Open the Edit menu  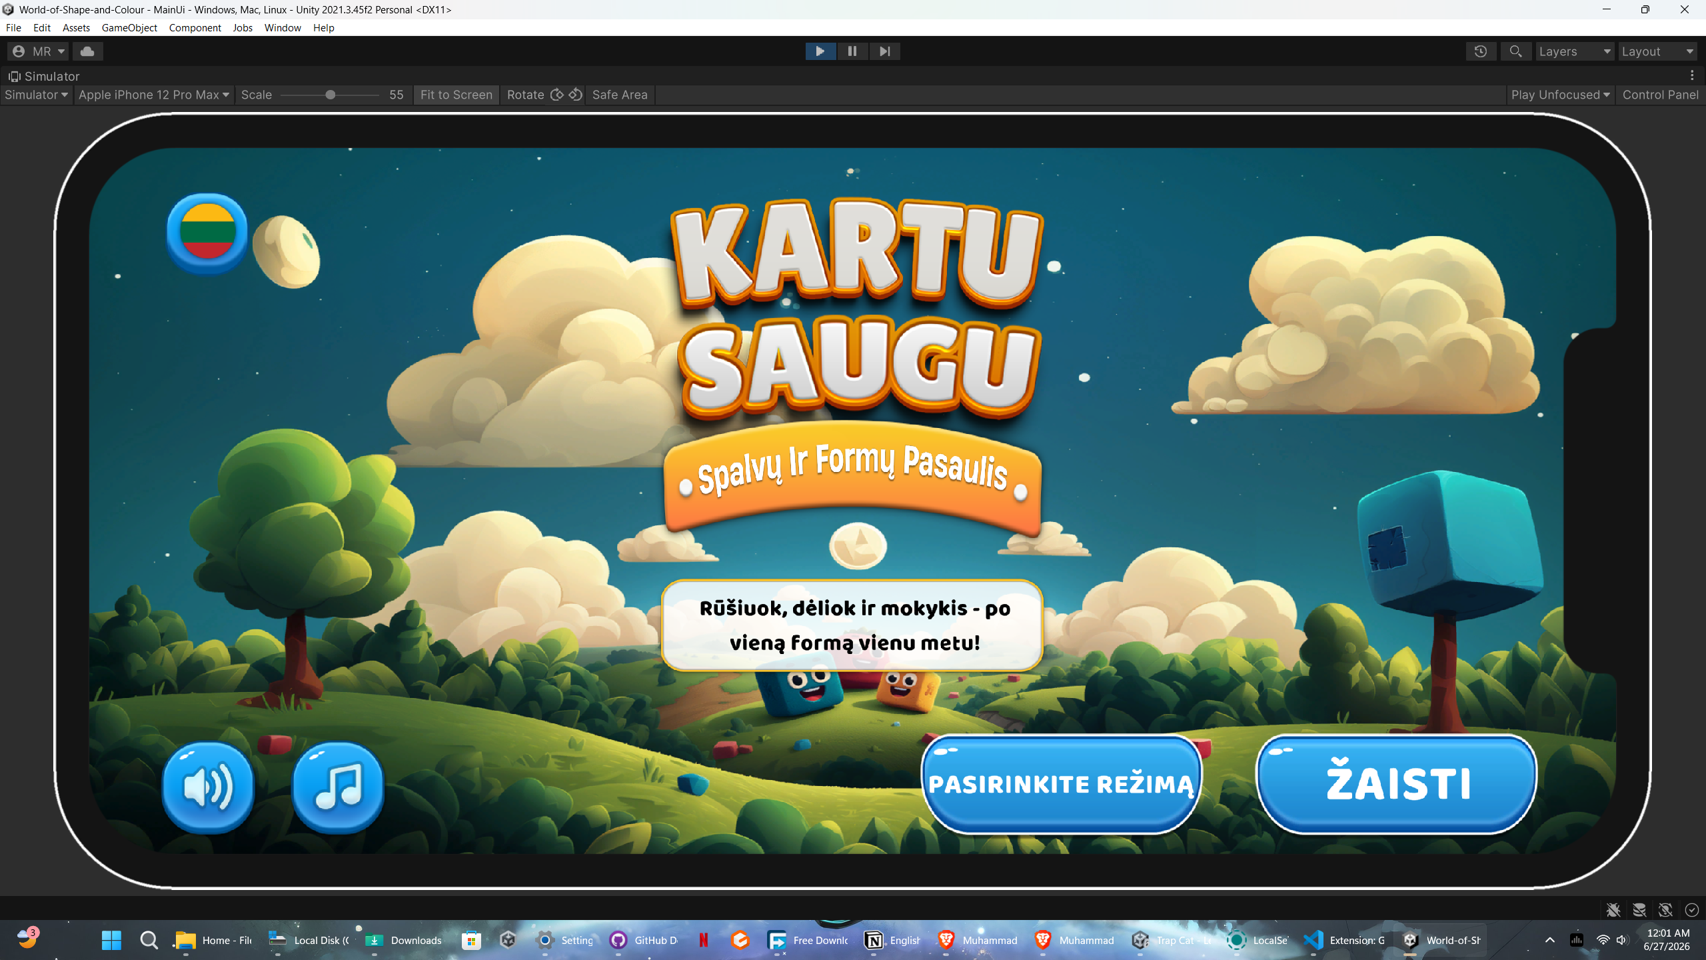click(42, 27)
